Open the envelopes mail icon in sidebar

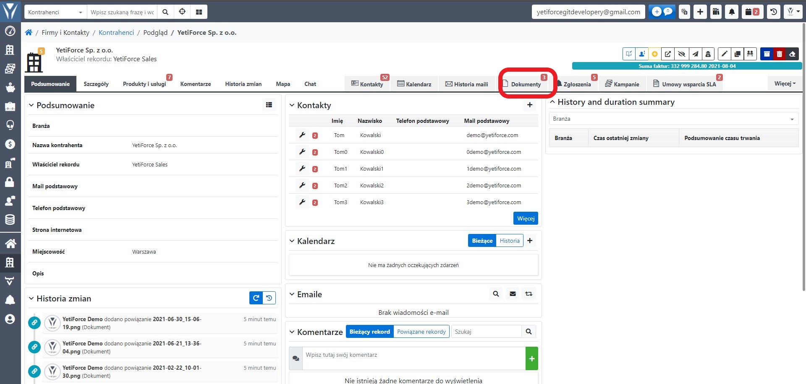click(10, 69)
